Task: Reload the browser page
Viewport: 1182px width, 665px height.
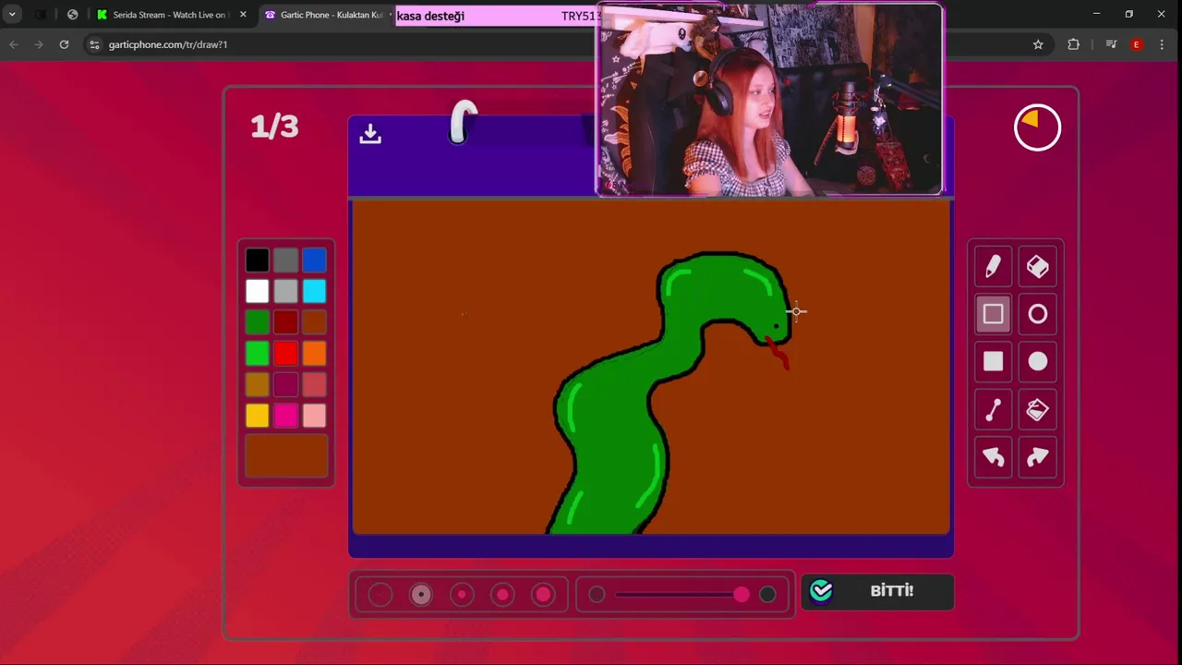Action: pos(64,44)
